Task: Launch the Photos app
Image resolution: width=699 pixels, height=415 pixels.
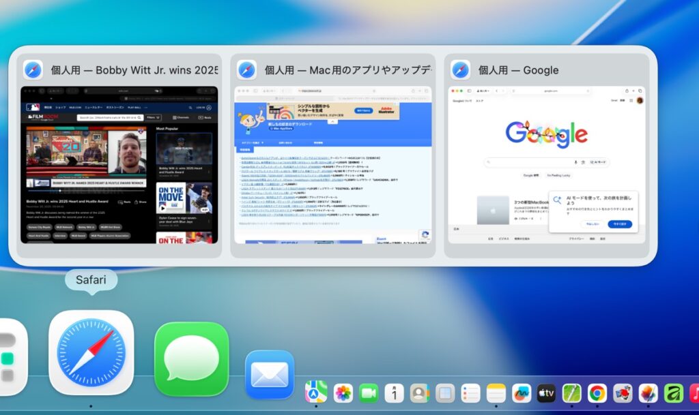Action: pyautogui.click(x=343, y=393)
